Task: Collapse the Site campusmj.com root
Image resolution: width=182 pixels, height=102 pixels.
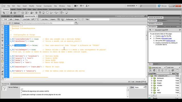Action: pos(150,76)
